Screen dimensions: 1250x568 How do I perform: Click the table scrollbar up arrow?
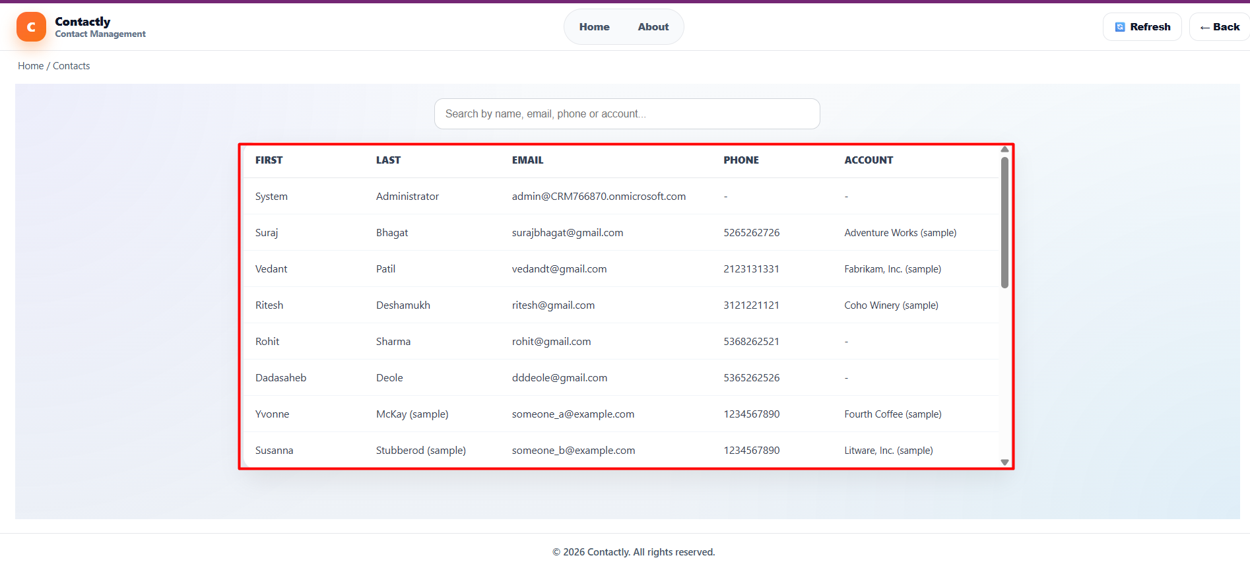[1004, 150]
